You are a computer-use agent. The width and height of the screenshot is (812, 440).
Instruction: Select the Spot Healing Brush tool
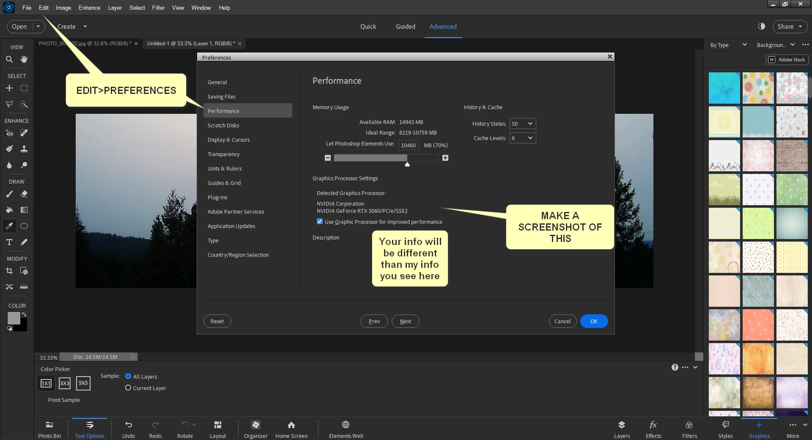[x=24, y=133]
